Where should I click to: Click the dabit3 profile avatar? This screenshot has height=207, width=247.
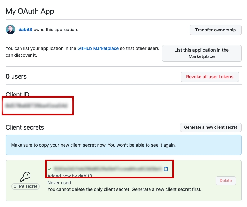(11, 30)
